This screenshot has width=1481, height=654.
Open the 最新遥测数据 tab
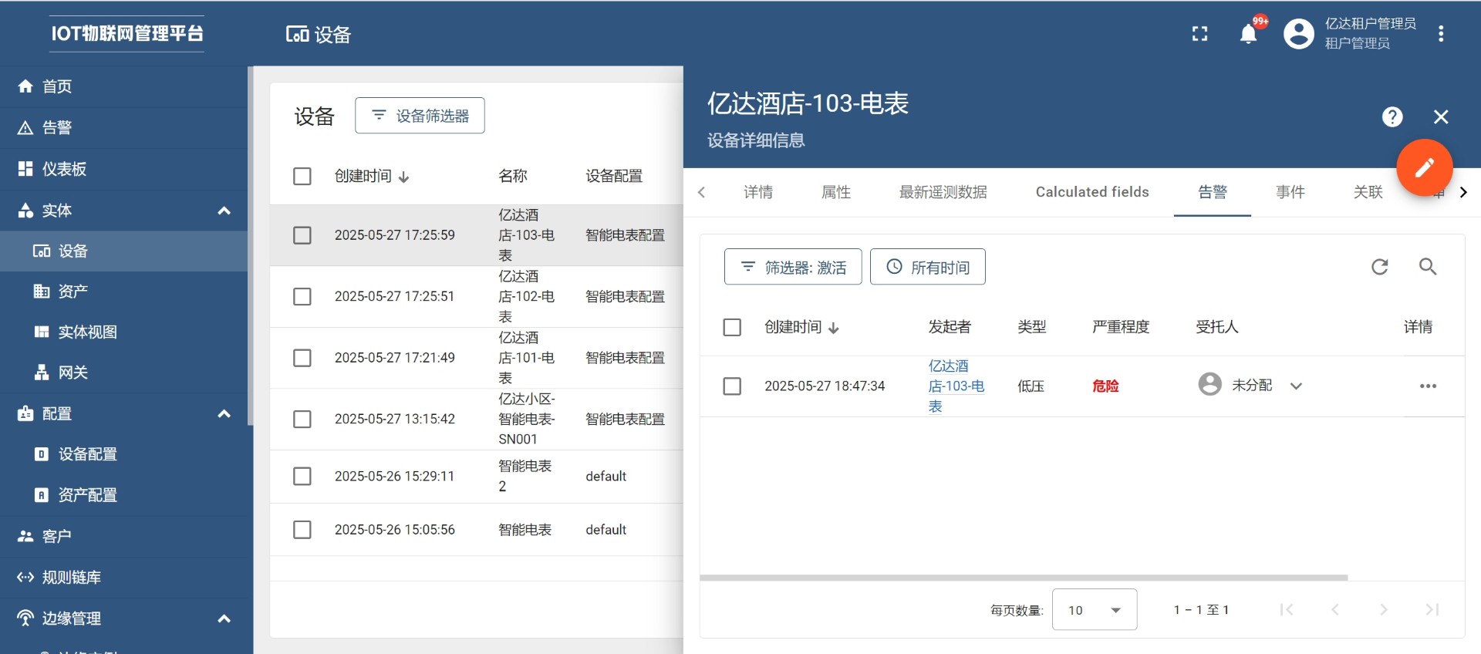tap(943, 192)
